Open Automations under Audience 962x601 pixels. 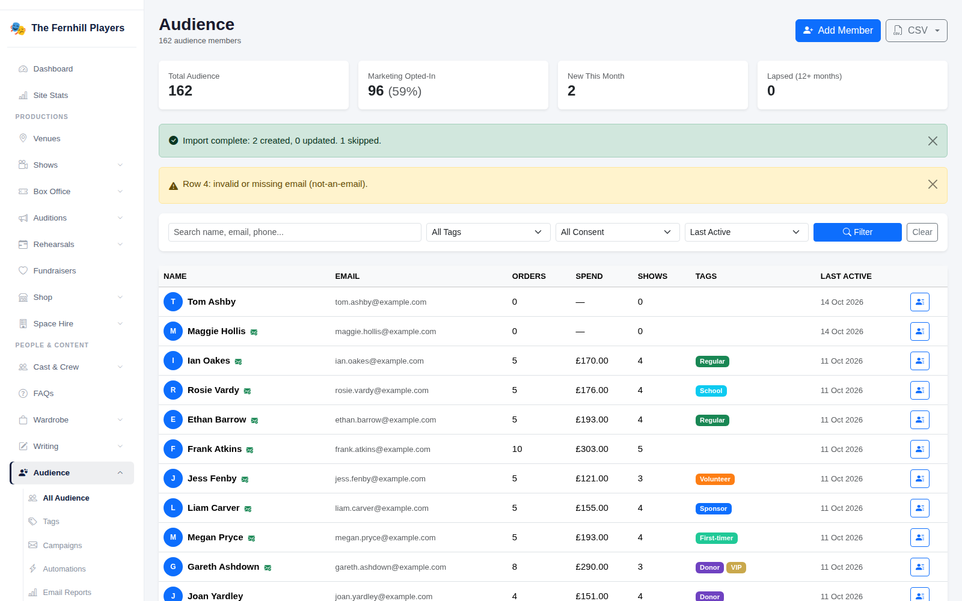79,569
